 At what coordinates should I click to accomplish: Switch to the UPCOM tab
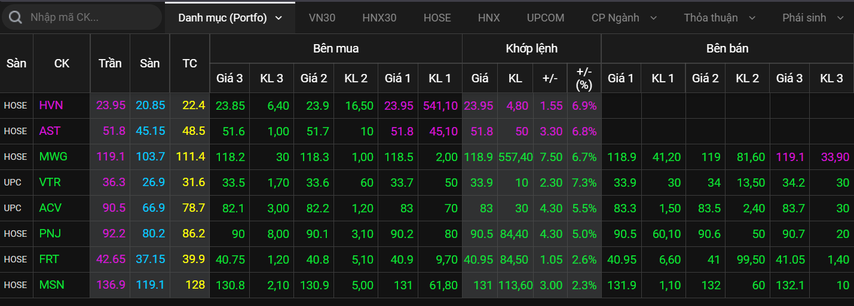point(546,18)
